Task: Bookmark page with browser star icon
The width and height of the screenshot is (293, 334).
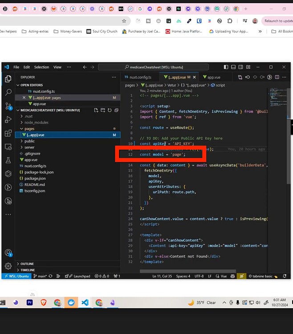Action: pyautogui.click(x=124, y=21)
